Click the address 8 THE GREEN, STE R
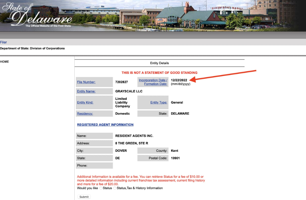The height and width of the screenshot is (200, 306). [132, 143]
